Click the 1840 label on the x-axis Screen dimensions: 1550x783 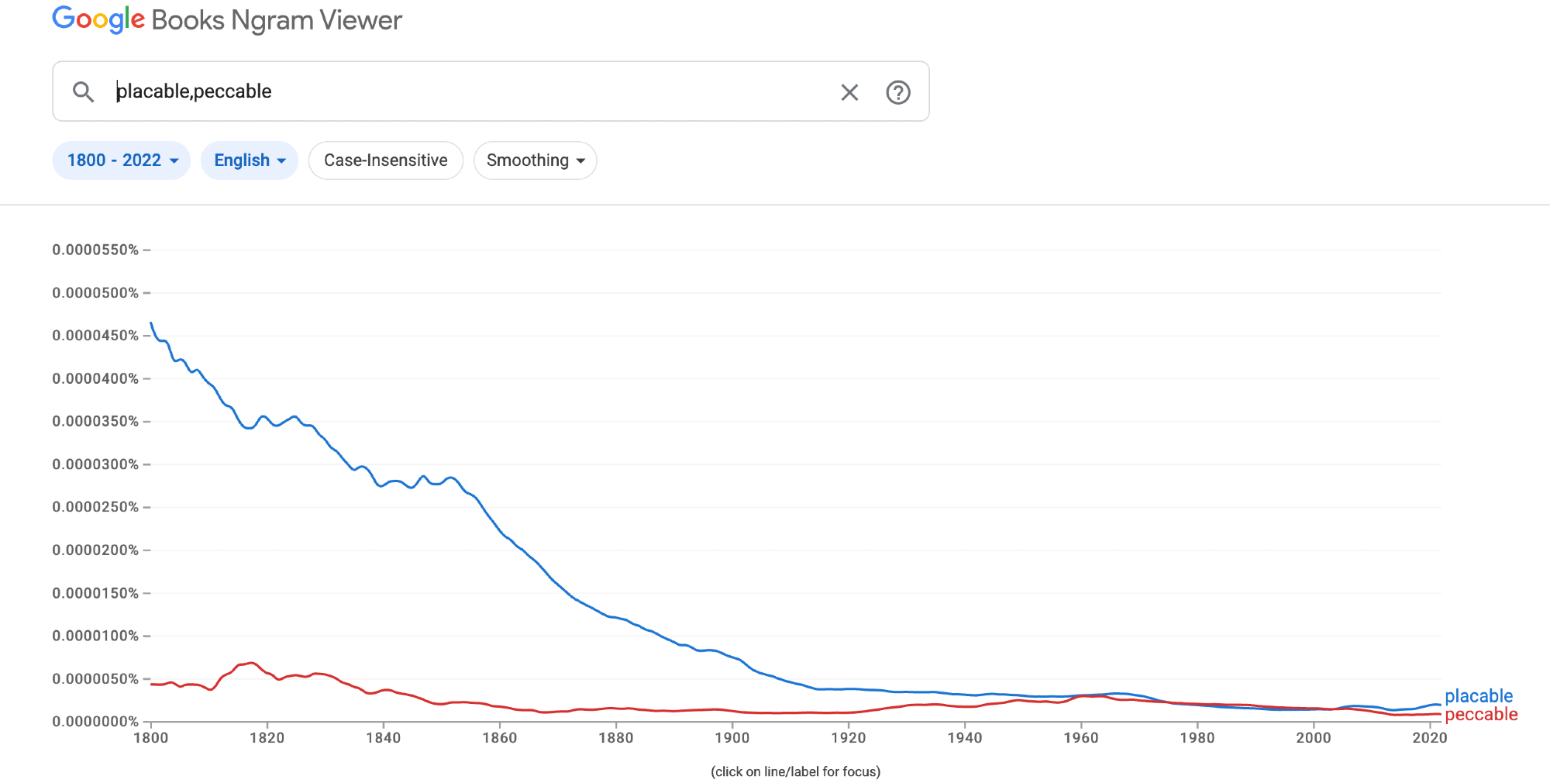[x=383, y=737]
